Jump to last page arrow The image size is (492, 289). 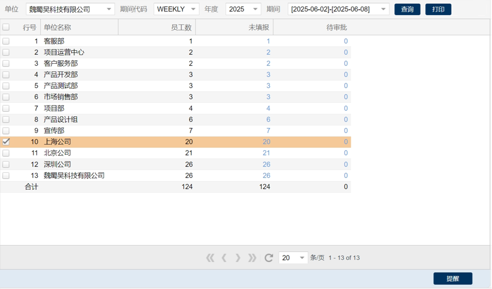[252, 258]
